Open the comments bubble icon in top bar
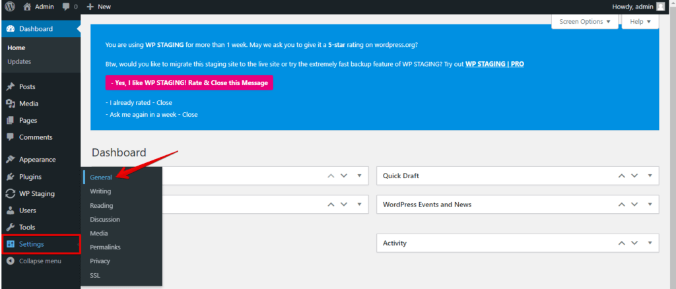 click(x=65, y=7)
